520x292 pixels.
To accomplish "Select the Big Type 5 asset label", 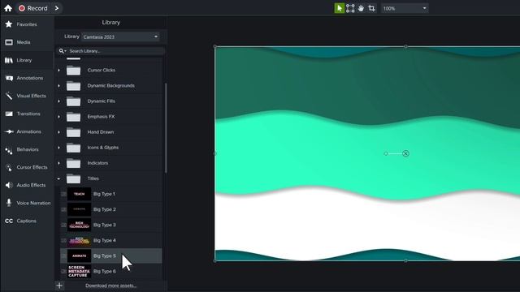I will 105,256.
